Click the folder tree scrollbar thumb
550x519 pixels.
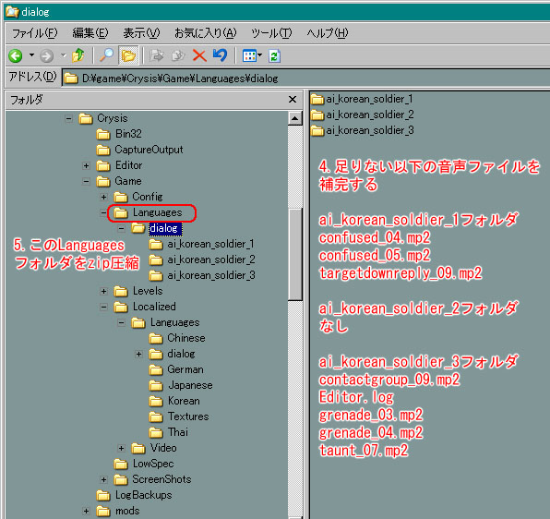pos(295,255)
